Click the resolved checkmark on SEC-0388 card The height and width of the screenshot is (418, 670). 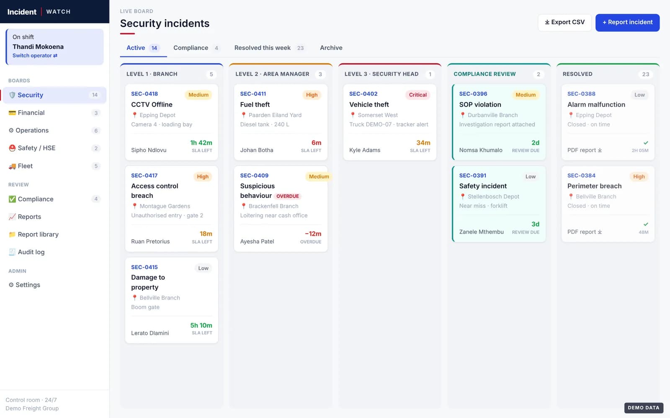[646, 143]
